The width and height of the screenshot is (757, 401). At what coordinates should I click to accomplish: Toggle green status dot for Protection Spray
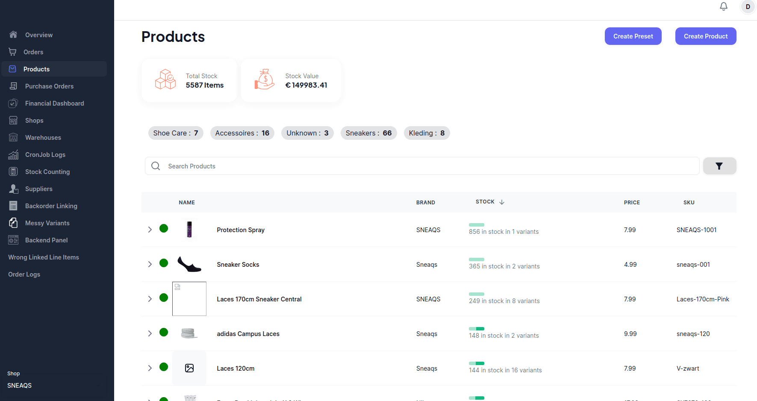pos(164,228)
